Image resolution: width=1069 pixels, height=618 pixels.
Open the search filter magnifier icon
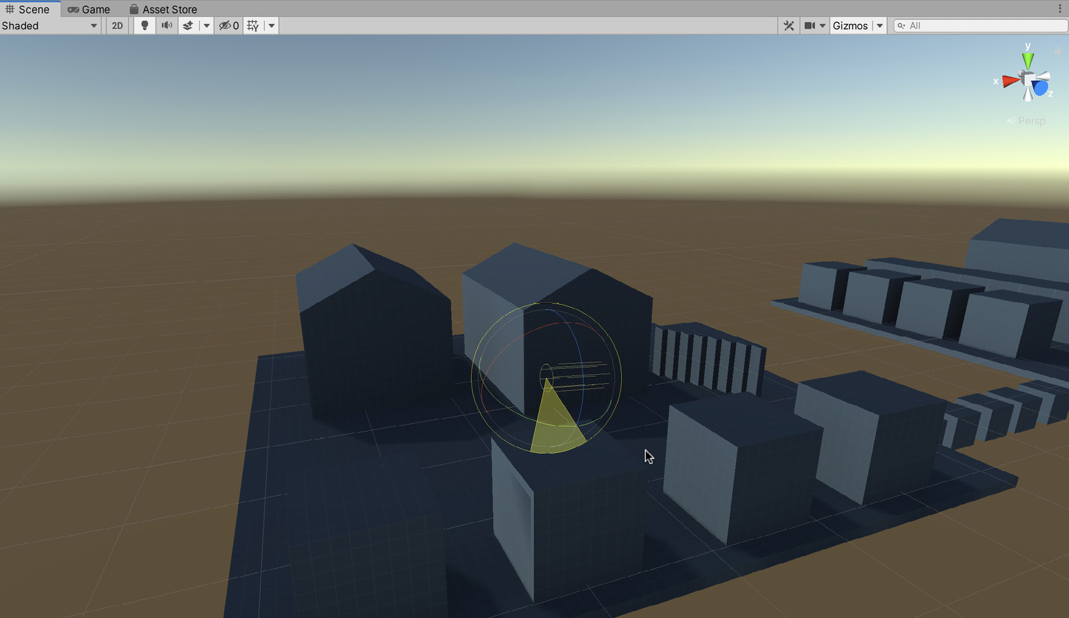[901, 26]
